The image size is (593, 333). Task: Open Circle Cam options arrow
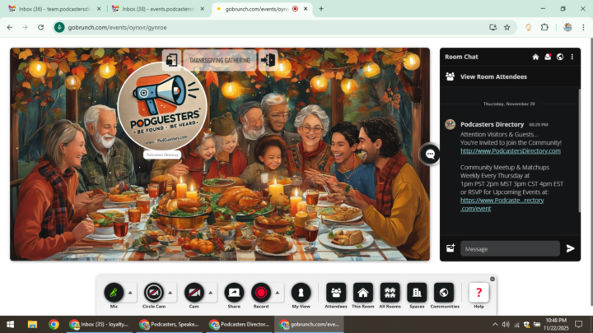click(x=170, y=293)
